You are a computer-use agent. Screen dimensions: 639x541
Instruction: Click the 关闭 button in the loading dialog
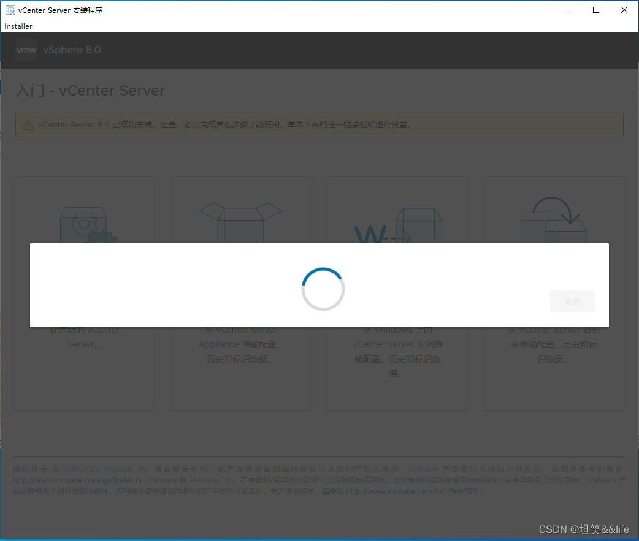[572, 301]
